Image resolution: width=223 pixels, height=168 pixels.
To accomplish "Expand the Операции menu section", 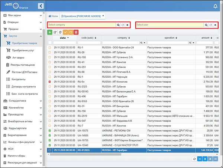I will 23,22.
